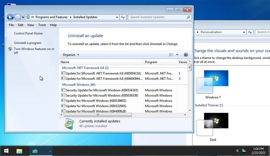Click the horizontal scrollbar right arrow

pos(185,115)
